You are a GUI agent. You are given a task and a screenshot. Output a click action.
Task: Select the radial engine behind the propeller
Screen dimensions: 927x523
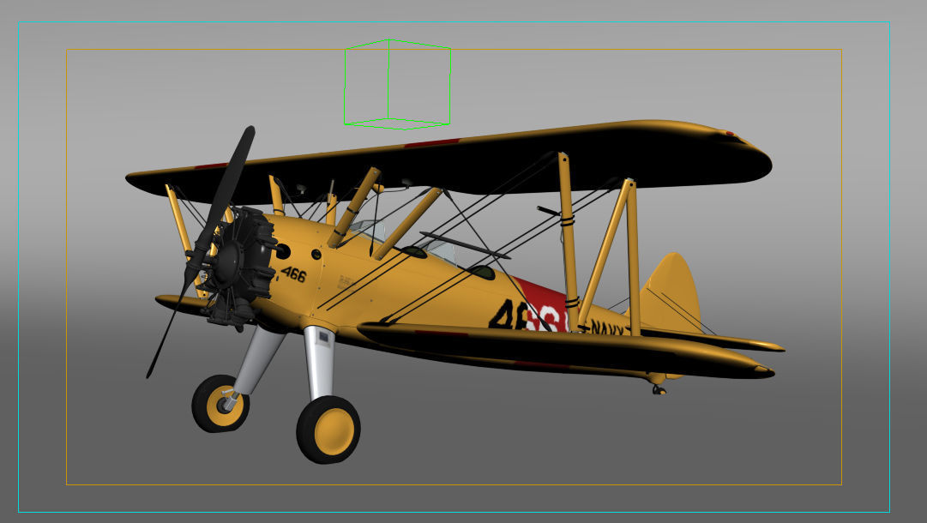241,268
